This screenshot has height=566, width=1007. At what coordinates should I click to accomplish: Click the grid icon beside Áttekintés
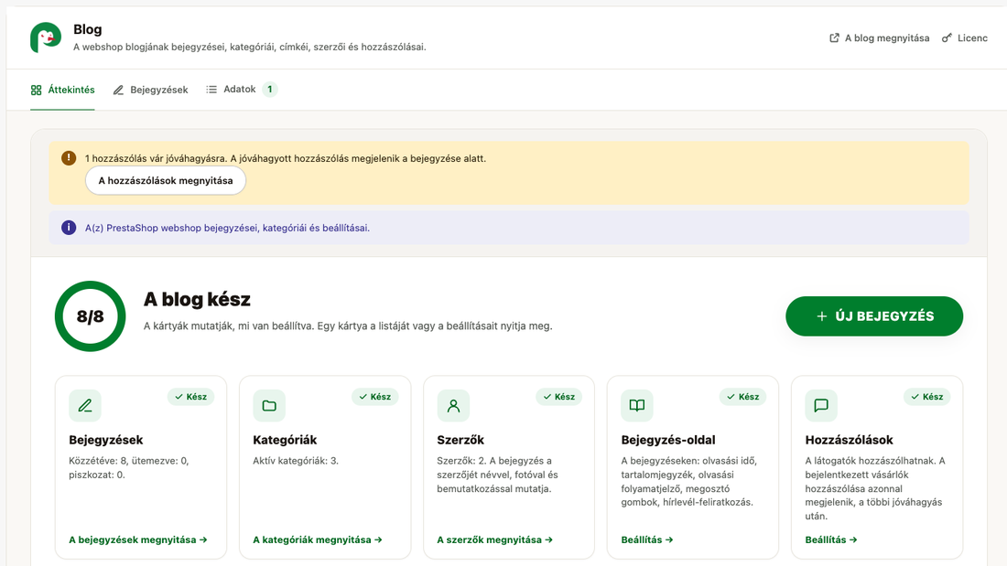tap(36, 90)
